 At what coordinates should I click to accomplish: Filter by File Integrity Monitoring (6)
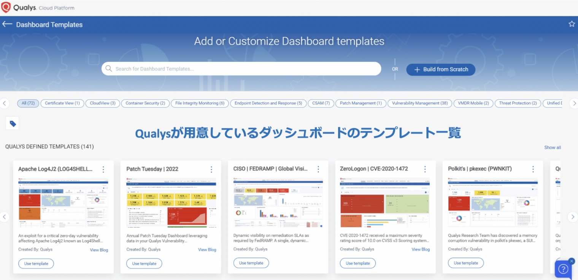click(200, 103)
